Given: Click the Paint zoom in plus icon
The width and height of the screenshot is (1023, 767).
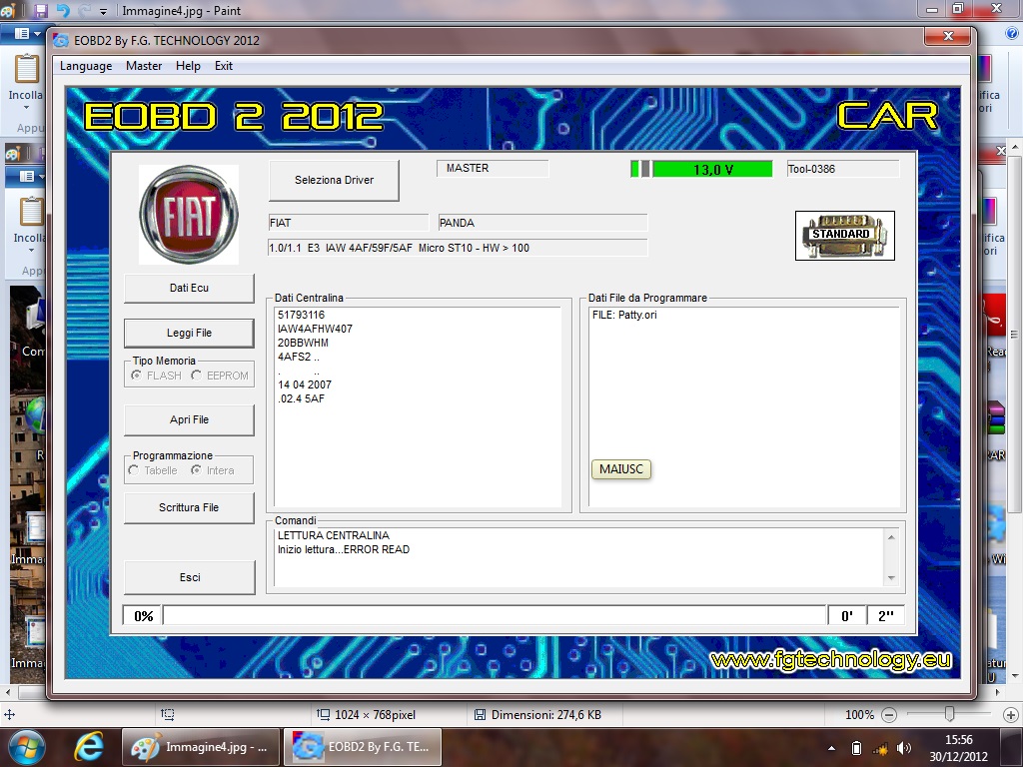Looking at the screenshot, I should tap(1011, 715).
